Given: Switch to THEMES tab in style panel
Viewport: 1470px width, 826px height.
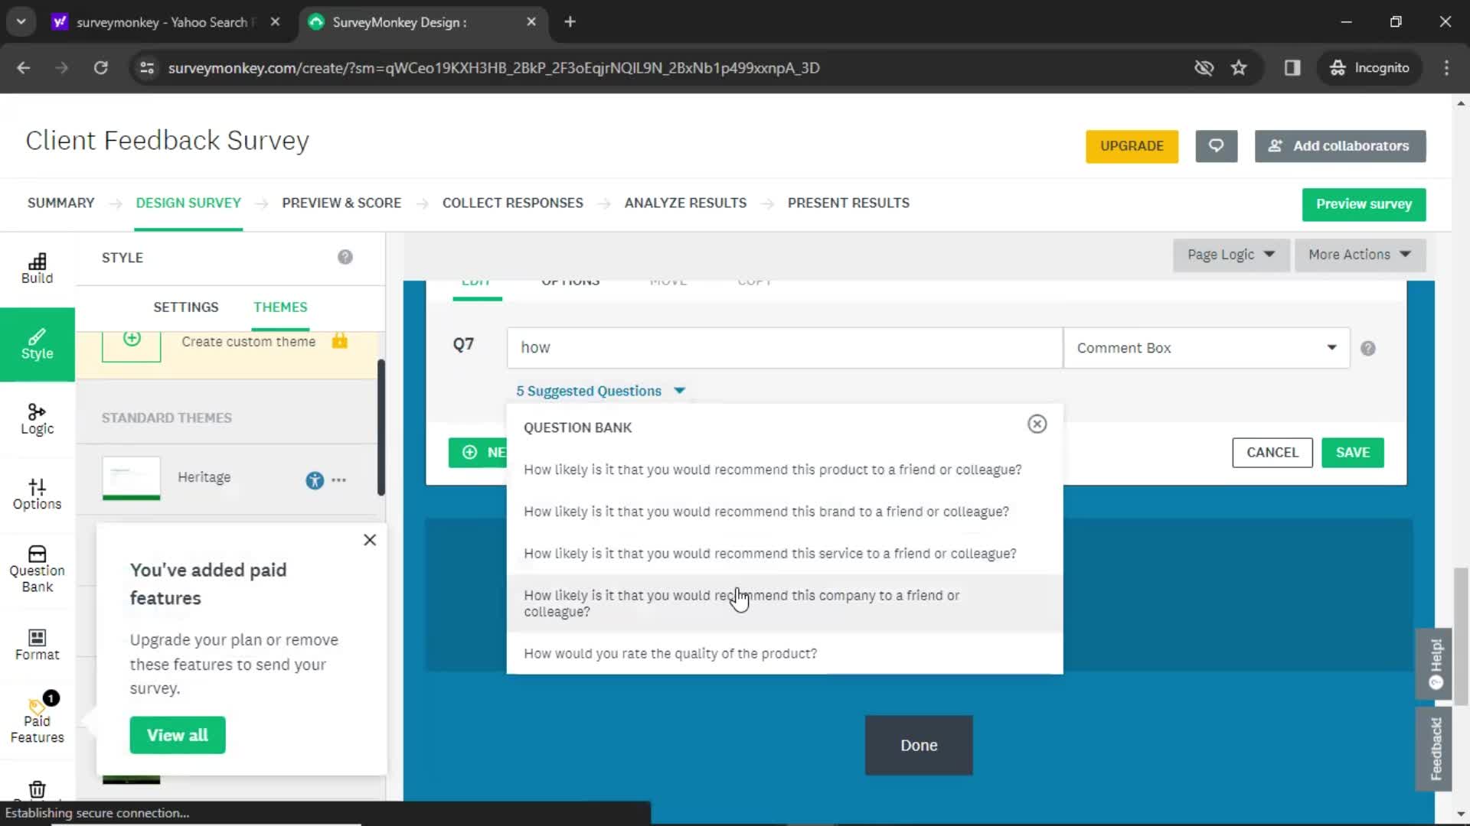Looking at the screenshot, I should point(281,307).
